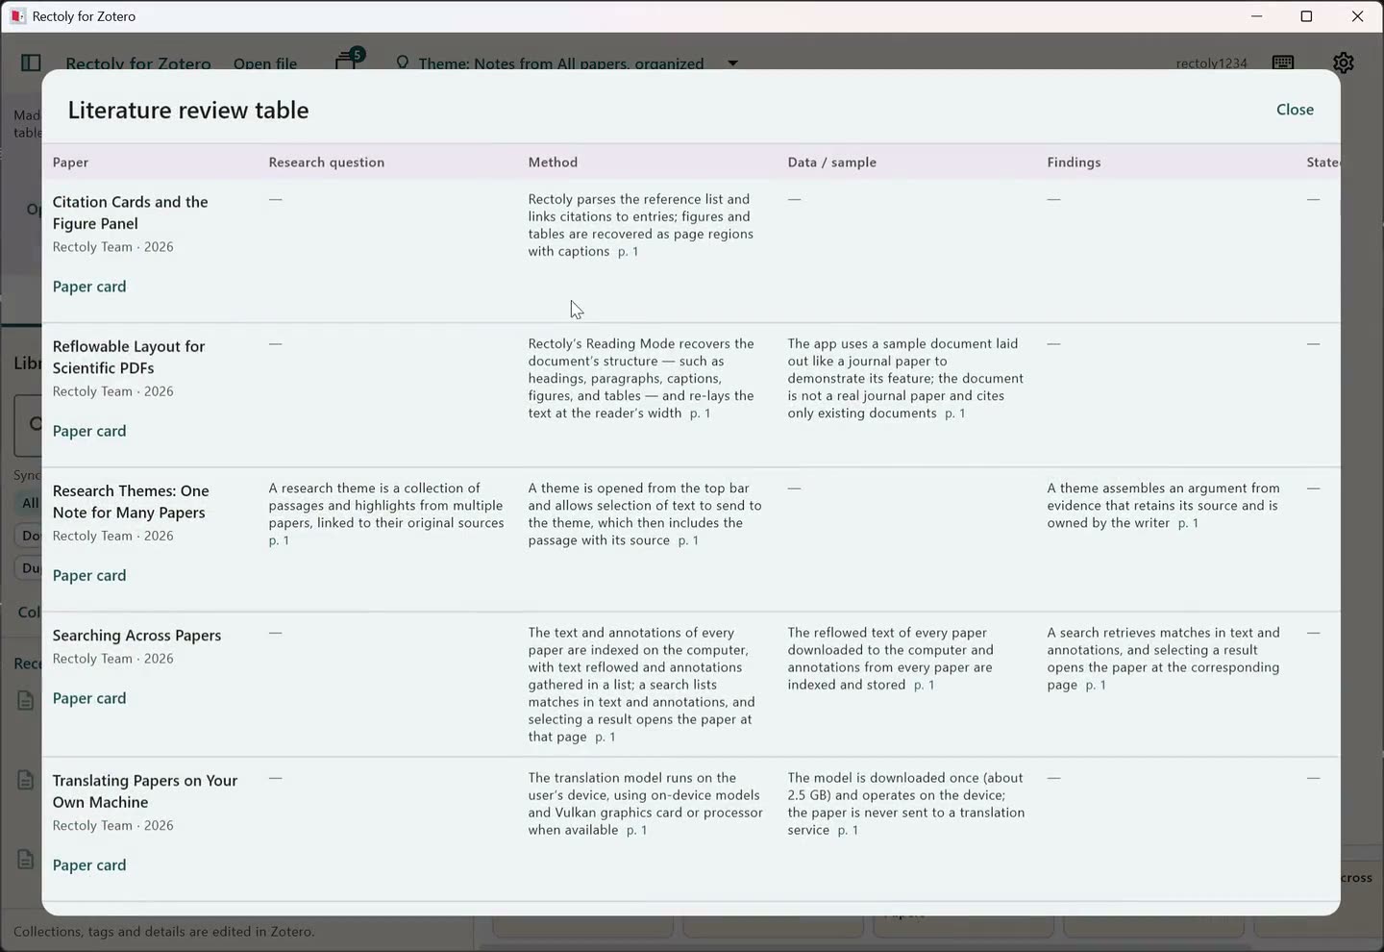Click the method text "Rectoly's Reading Mode recovers"

[641, 378]
